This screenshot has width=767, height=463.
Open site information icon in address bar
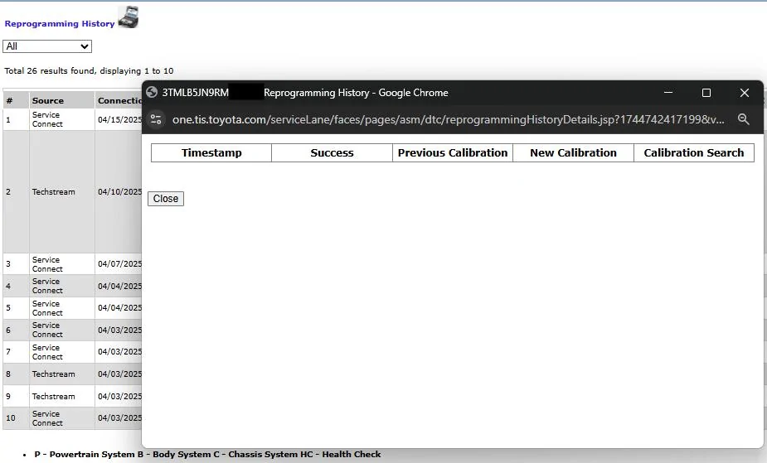(156, 119)
